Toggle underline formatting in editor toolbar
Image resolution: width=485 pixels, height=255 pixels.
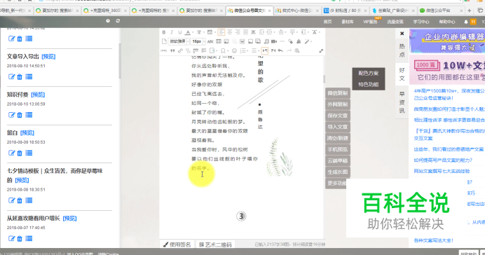pyautogui.click(x=180, y=32)
